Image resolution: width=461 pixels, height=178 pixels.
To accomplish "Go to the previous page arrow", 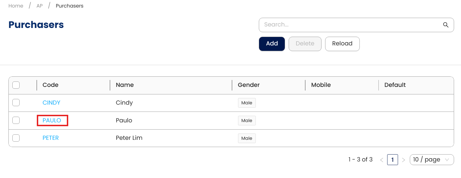I will click(x=381, y=160).
